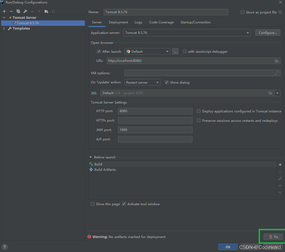This screenshot has height=252, width=285.
Task: Collapse the Tomcat Server tree node
Action: pos(4,17)
